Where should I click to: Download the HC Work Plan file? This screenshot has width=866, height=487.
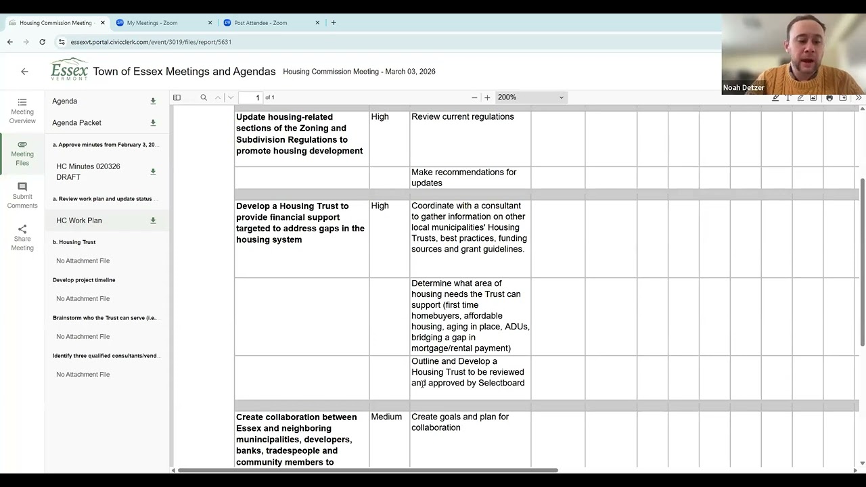pyautogui.click(x=153, y=221)
